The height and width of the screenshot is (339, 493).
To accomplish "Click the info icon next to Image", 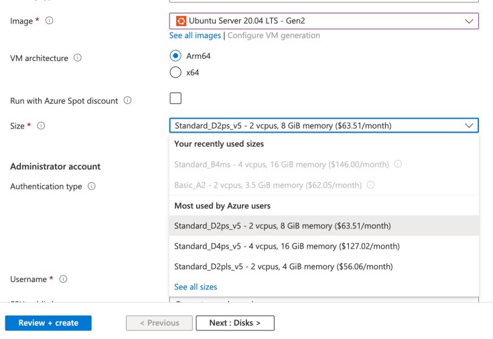I will click(x=50, y=21).
